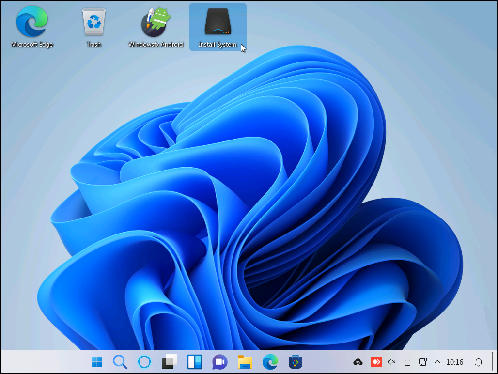Expand hidden tray icons chevron
This screenshot has width=498, height=374.
coord(437,362)
